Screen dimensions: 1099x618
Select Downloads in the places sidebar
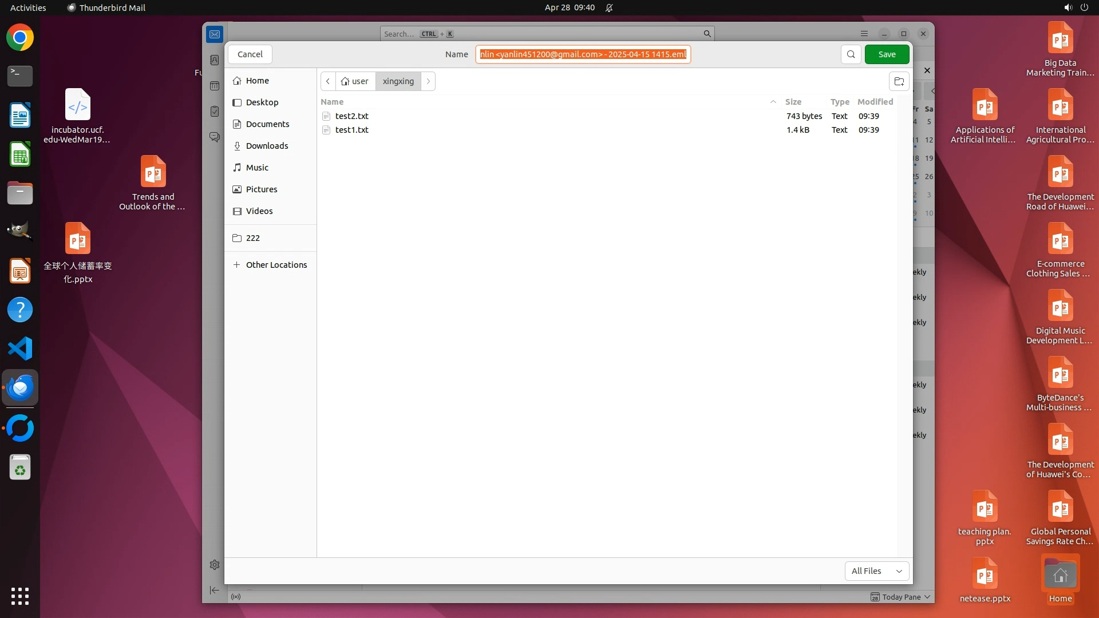point(267,146)
